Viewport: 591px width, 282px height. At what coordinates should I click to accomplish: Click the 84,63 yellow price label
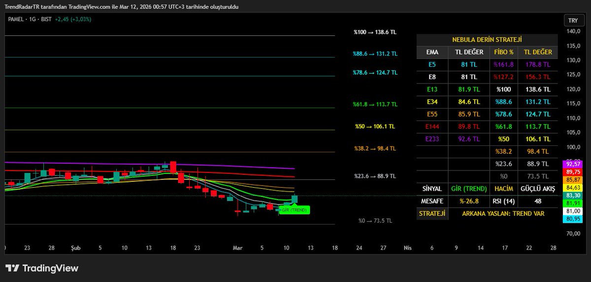[572, 187]
